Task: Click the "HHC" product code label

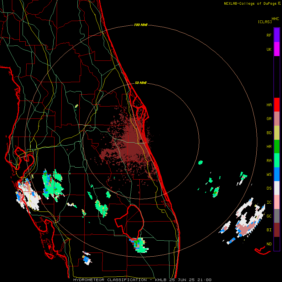Action: pyautogui.click(x=275, y=19)
